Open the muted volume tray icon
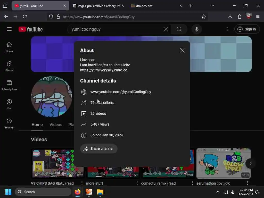 point(233,192)
